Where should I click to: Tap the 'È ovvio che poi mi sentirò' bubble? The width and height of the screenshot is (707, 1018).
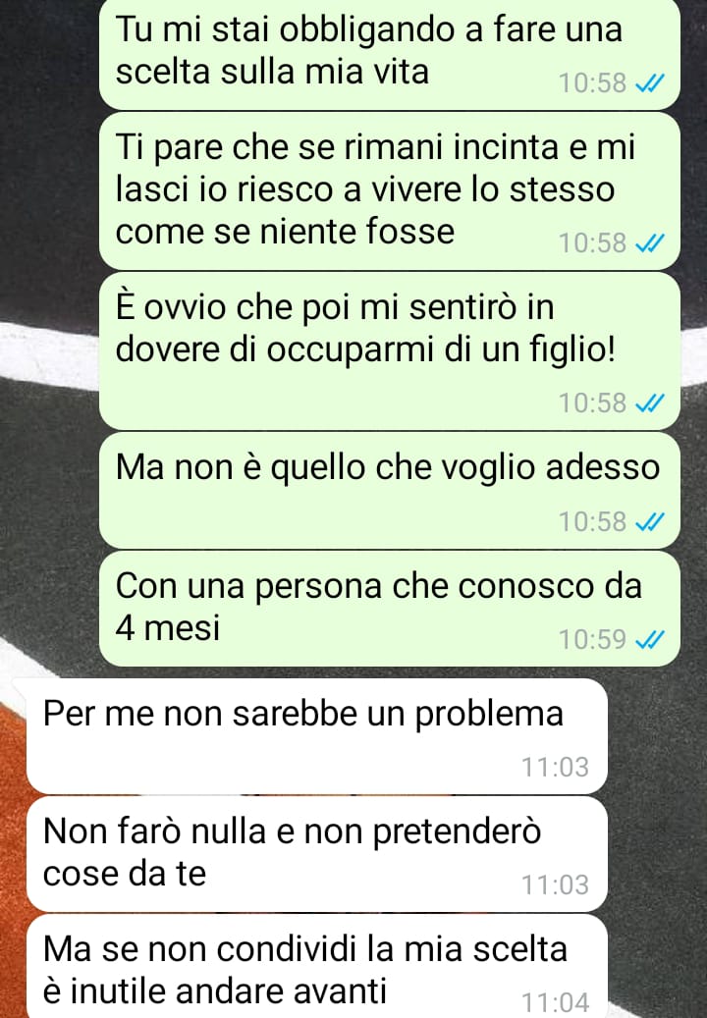[390, 351]
